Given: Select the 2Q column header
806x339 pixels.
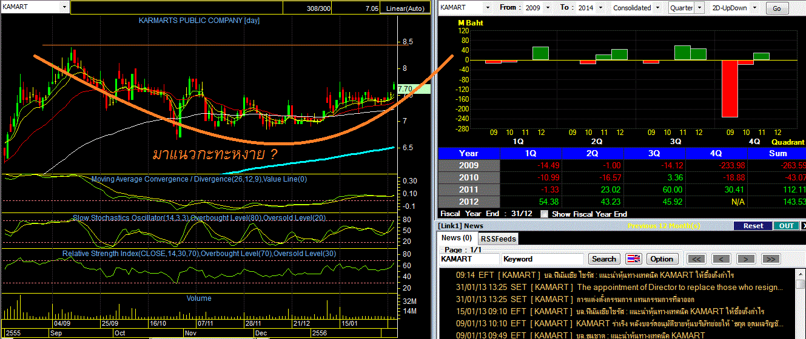Looking at the screenshot, I should pos(592,153).
